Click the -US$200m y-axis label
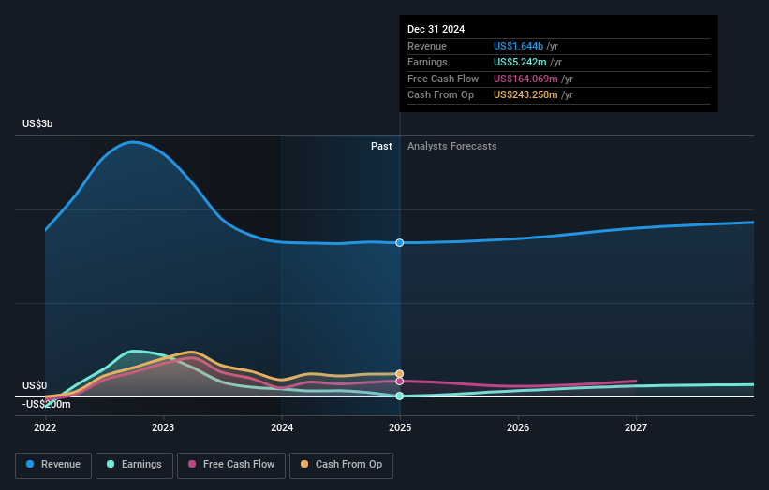 pos(47,404)
